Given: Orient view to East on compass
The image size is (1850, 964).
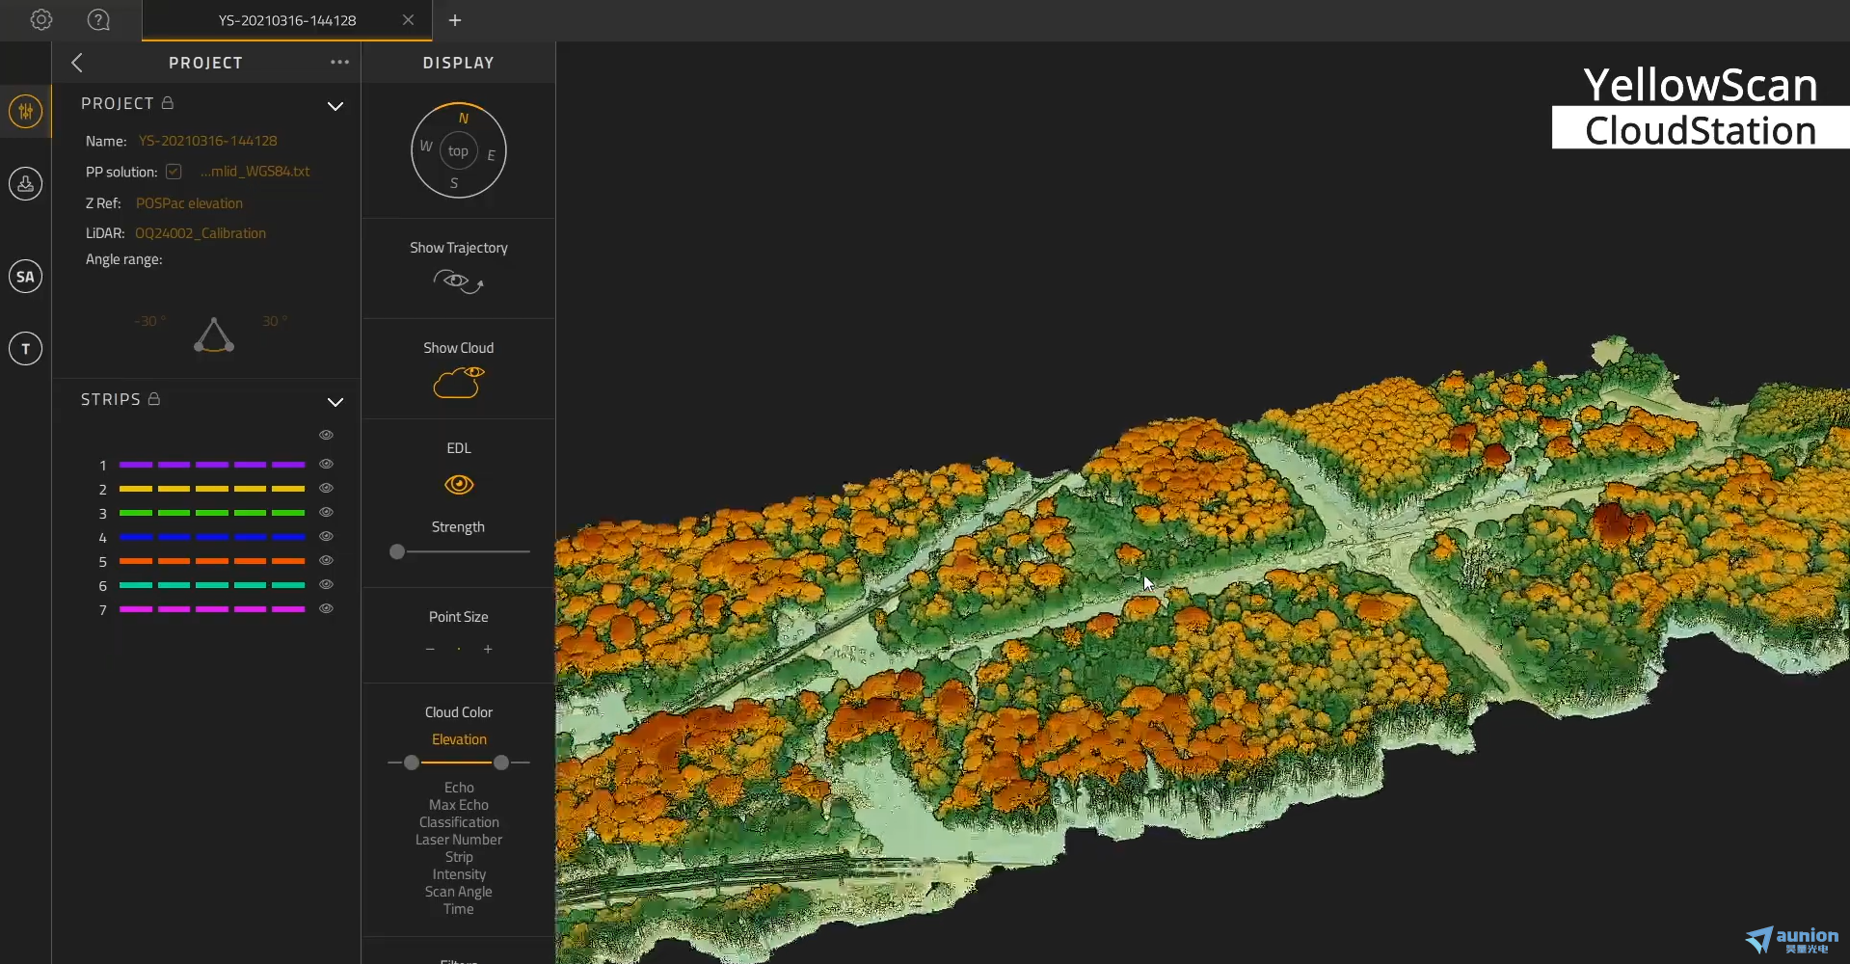Looking at the screenshot, I should click(491, 155).
